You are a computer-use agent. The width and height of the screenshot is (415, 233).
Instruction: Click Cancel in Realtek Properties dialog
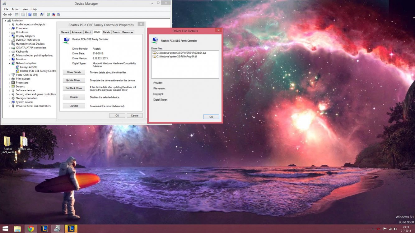pos(135,116)
